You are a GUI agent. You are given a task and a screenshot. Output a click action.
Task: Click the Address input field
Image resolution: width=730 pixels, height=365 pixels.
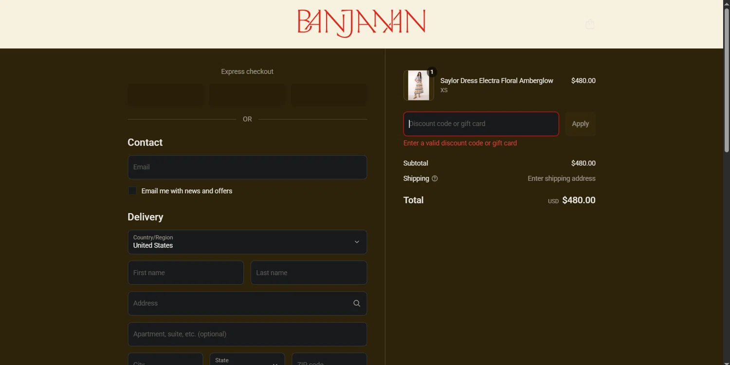(x=247, y=303)
